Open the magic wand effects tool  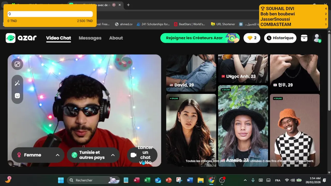point(17,83)
